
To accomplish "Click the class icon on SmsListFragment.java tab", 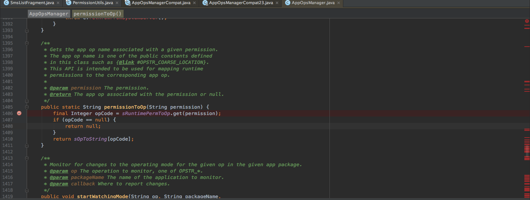I will 6,3.
